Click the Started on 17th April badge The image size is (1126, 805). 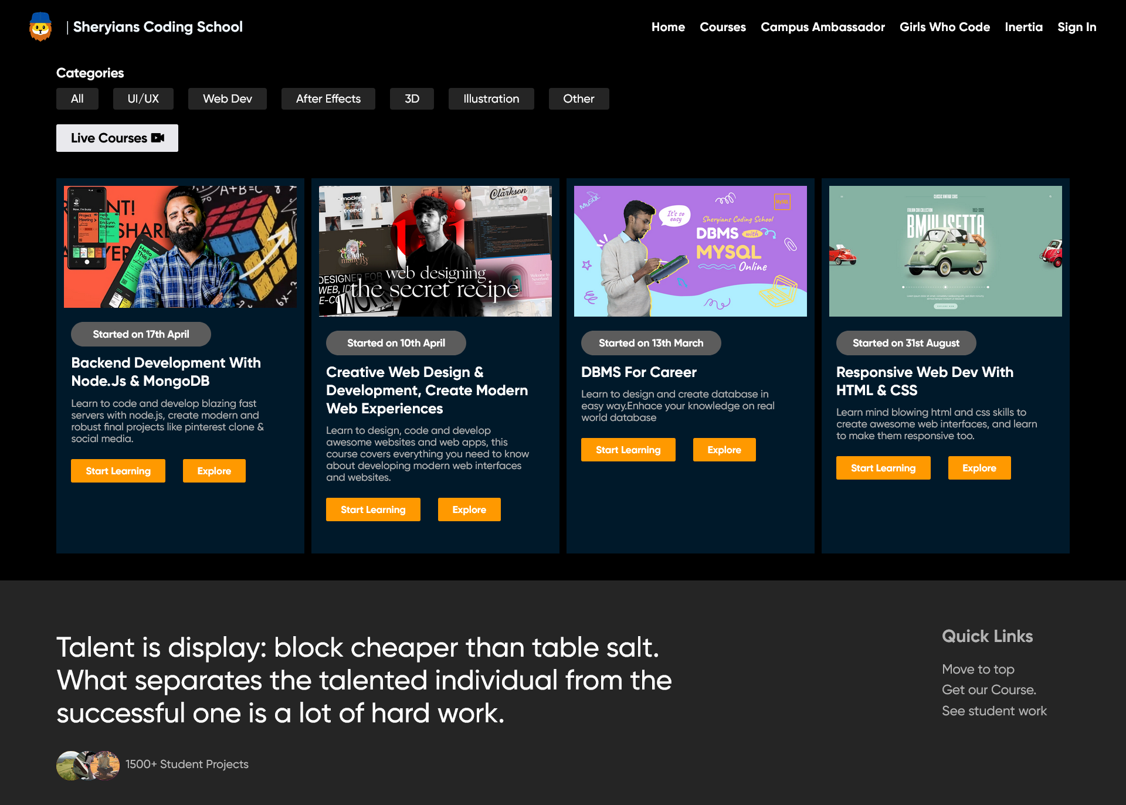point(141,334)
